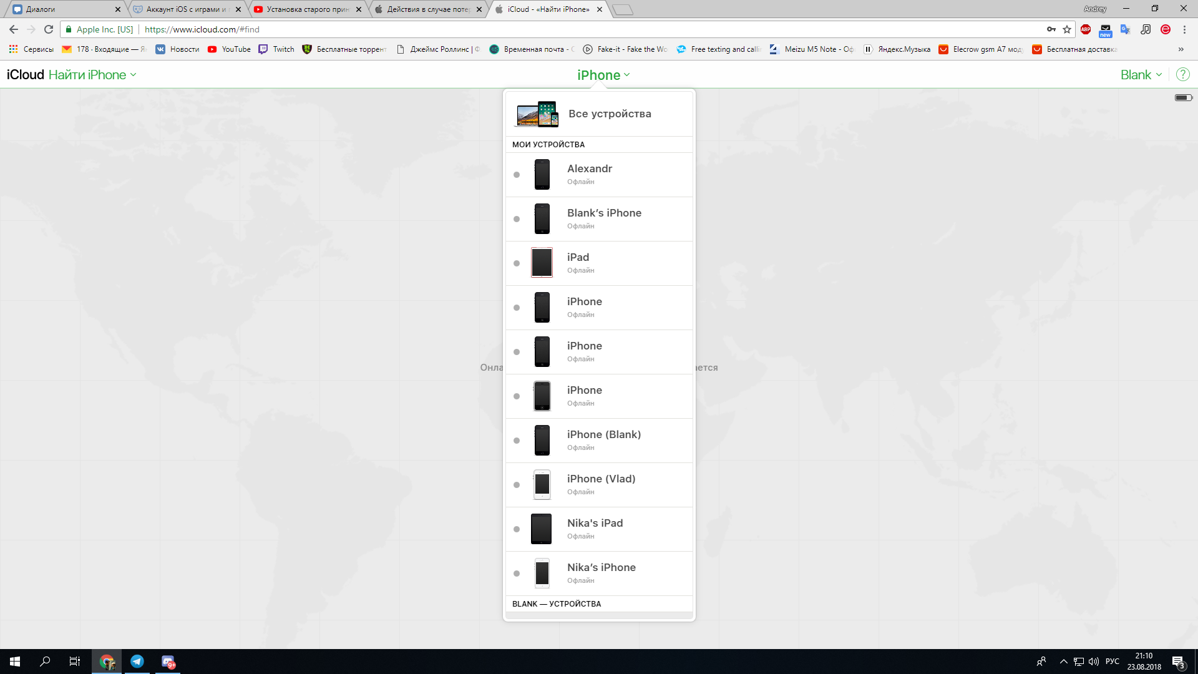The height and width of the screenshot is (674, 1198).
Task: Switch to the Аккаунт iOS с играми tab
Action: pos(187,9)
